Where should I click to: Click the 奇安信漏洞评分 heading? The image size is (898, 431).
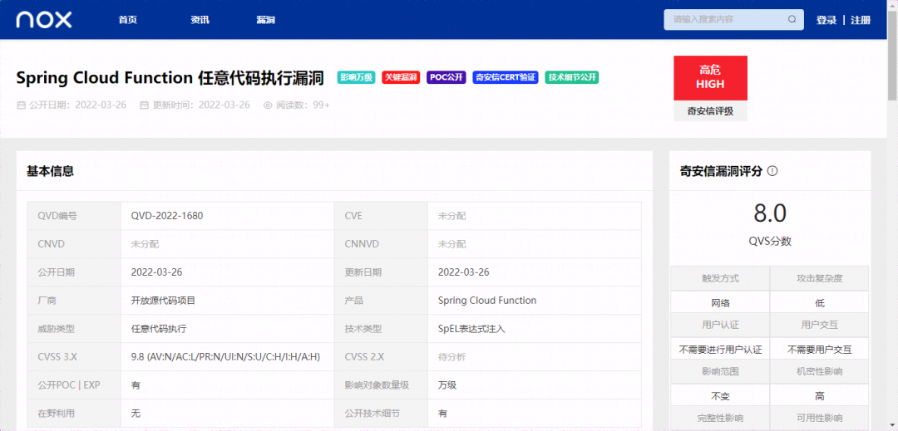(720, 171)
